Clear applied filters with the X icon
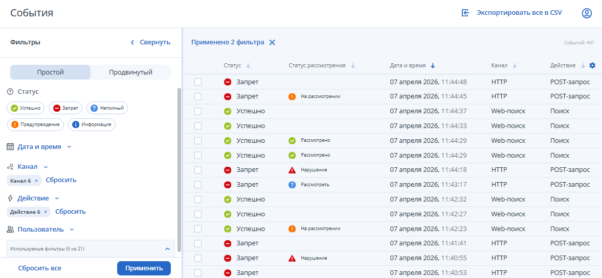This screenshot has height=278, width=602. [x=272, y=42]
